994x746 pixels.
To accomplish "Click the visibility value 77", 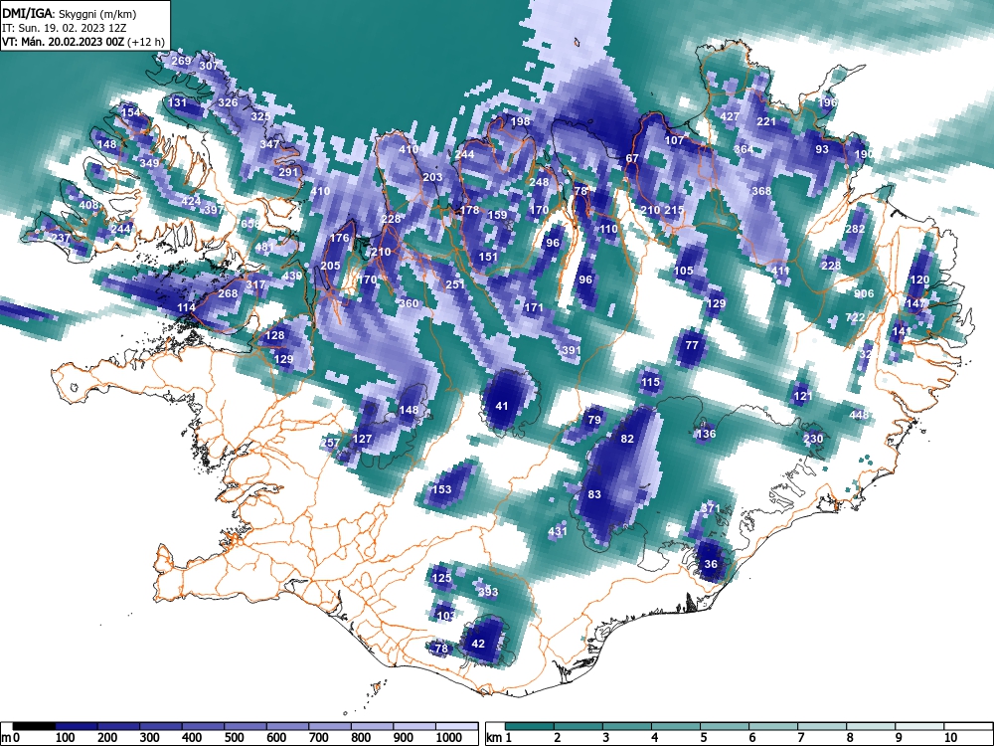I will click(692, 345).
